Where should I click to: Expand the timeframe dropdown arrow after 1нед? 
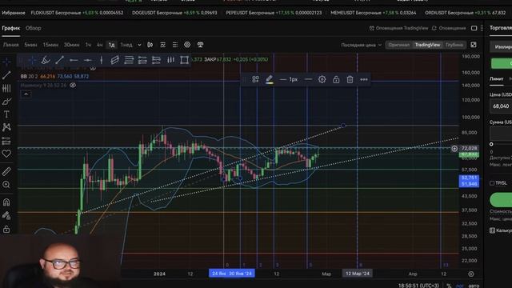139,45
